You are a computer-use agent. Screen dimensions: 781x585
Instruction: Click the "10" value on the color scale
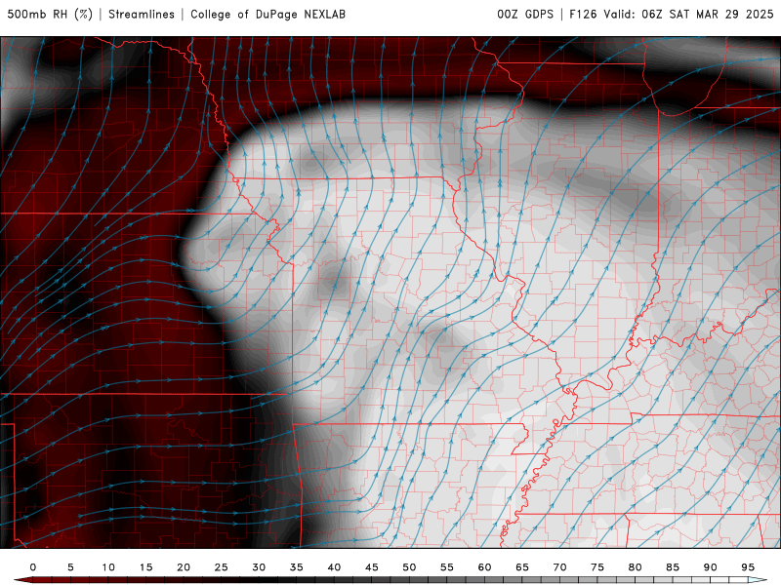[x=108, y=567]
